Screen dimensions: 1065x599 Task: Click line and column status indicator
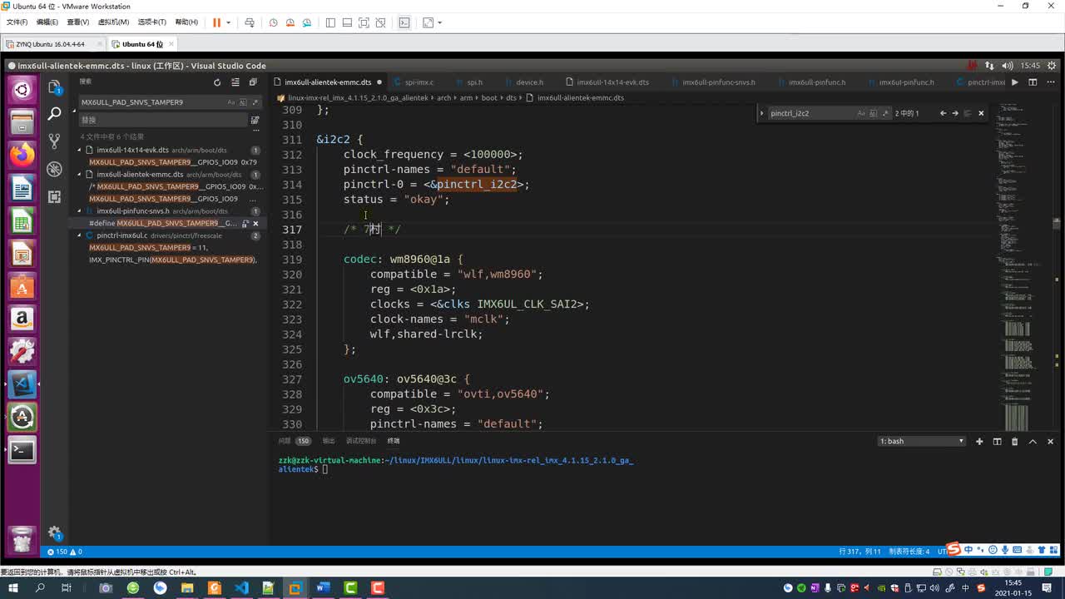[860, 552]
